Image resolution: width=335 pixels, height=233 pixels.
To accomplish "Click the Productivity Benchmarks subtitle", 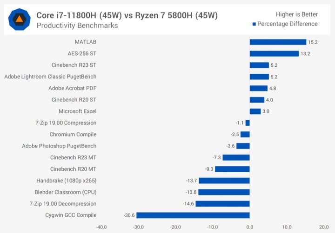I will click(77, 26).
